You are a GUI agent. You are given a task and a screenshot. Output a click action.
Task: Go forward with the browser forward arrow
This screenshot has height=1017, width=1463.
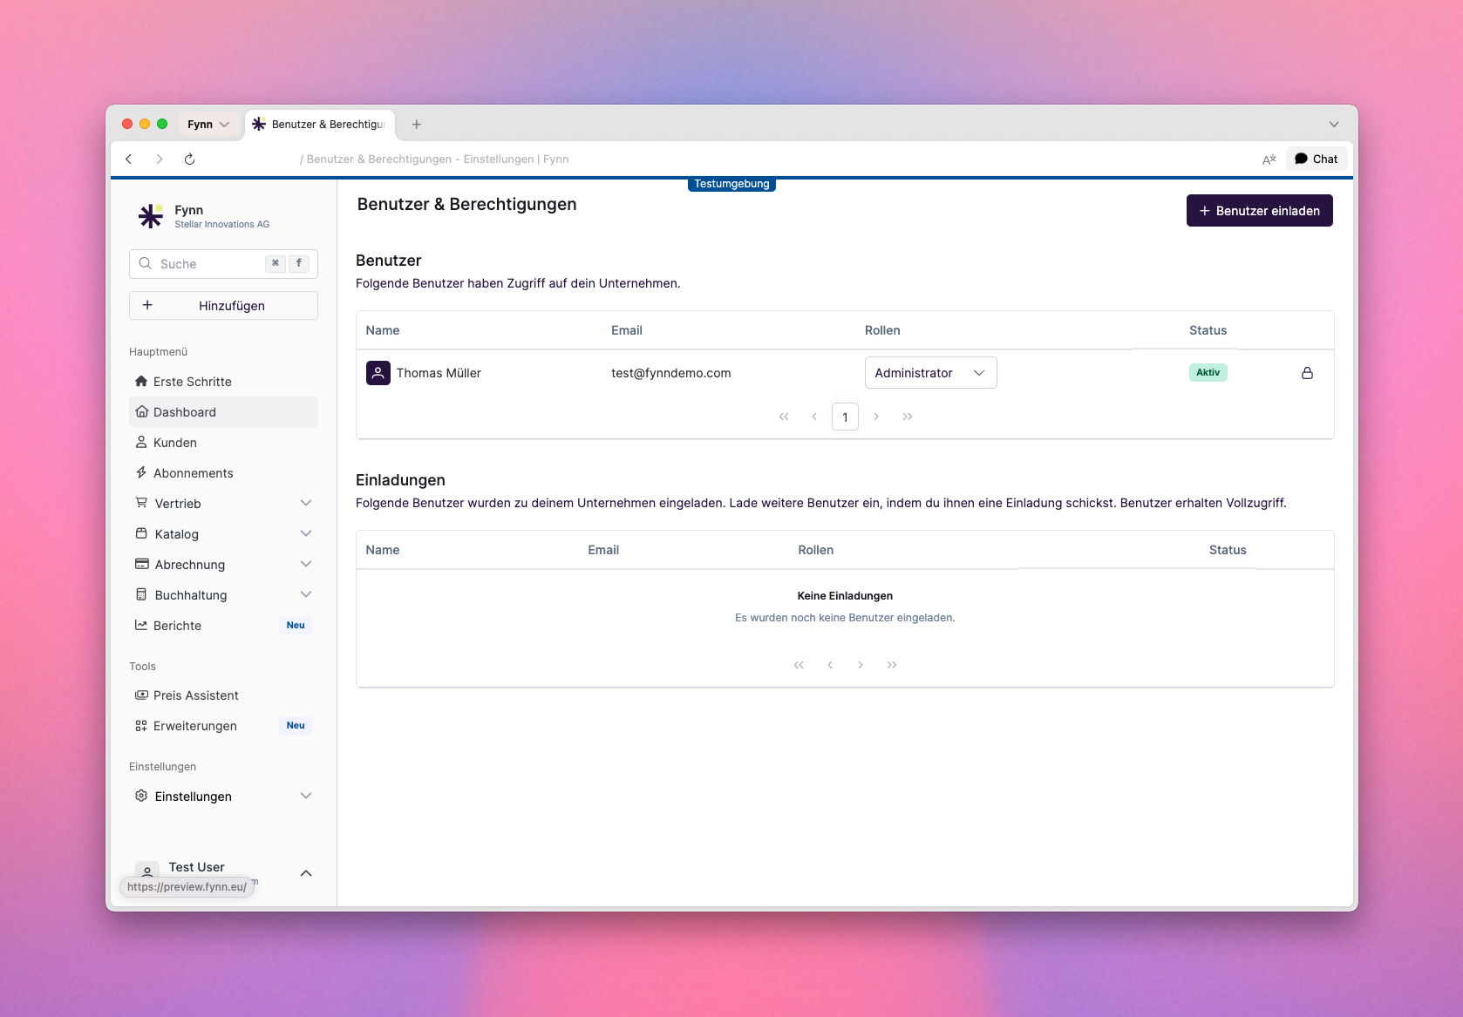point(159,159)
